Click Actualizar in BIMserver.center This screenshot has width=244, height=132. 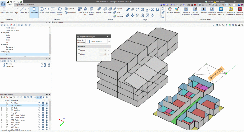click(x=170, y=10)
